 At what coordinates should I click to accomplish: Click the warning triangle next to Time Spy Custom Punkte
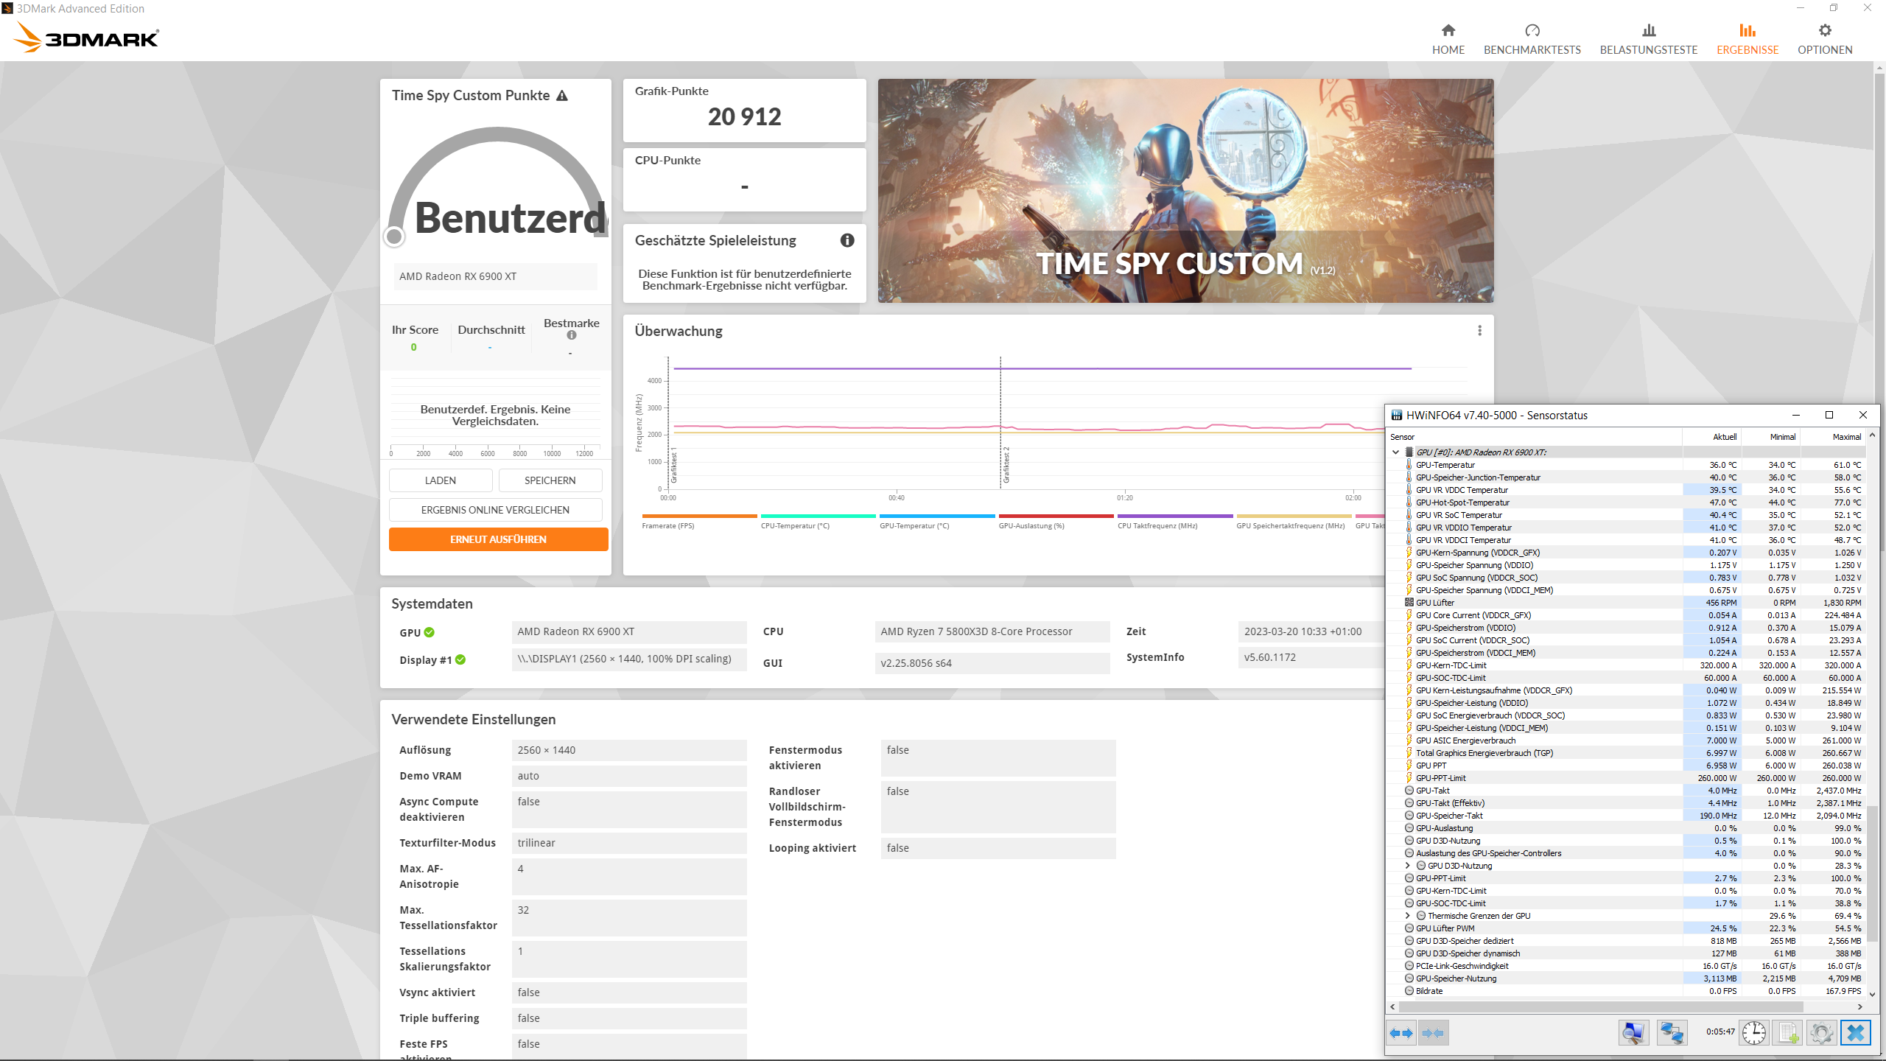pyautogui.click(x=562, y=96)
